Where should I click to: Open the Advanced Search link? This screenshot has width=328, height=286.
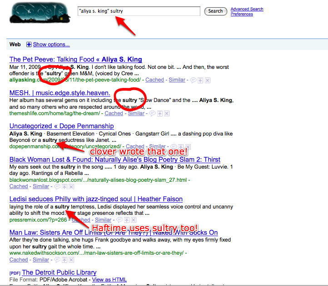tap(247, 9)
